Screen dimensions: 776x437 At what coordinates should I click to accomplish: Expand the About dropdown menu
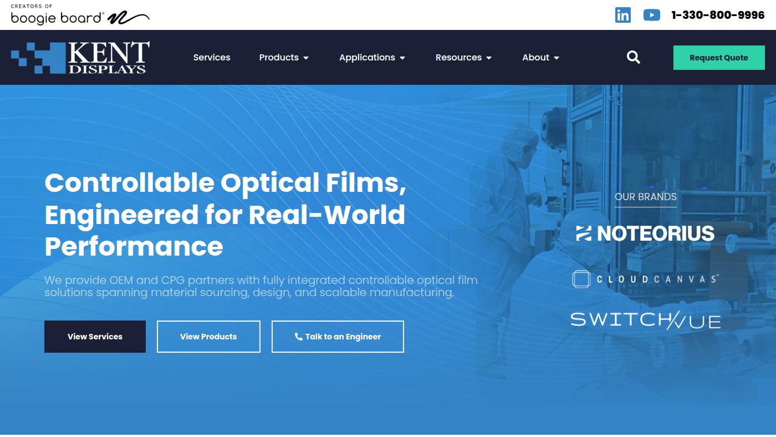(540, 57)
